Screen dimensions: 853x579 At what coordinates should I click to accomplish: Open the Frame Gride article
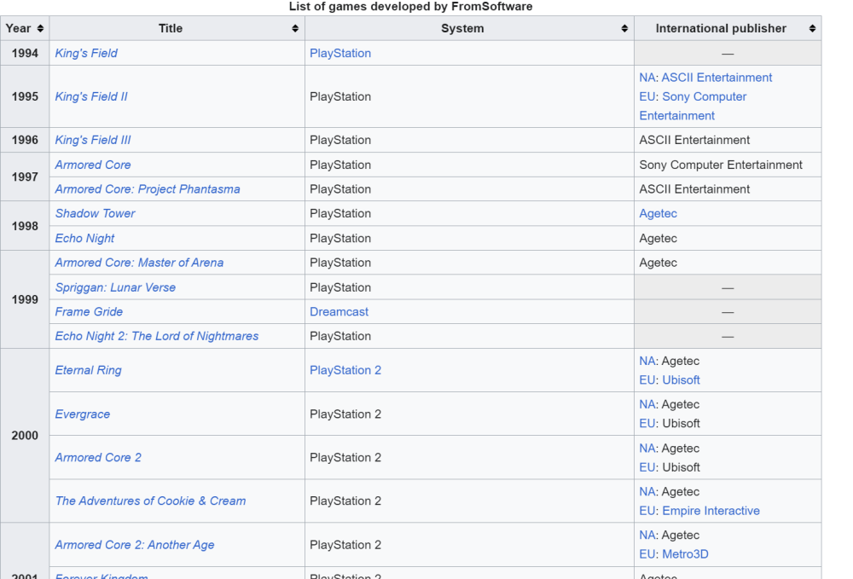(89, 312)
